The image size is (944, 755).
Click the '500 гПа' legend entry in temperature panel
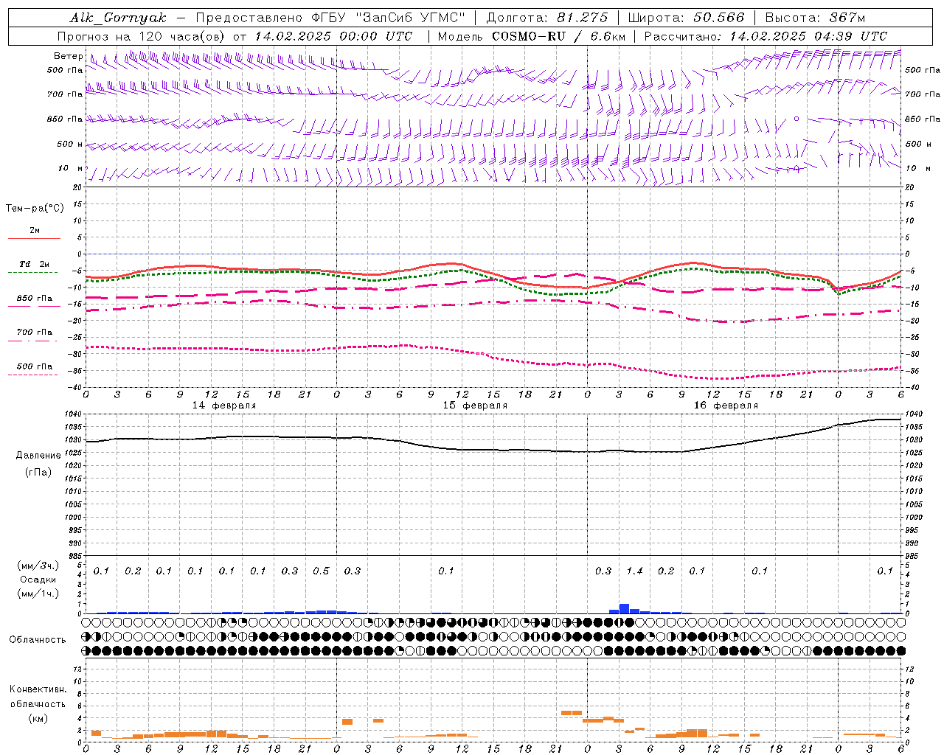[x=35, y=366]
